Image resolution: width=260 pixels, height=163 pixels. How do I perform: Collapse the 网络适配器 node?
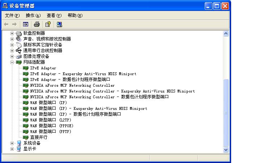pos(12,63)
